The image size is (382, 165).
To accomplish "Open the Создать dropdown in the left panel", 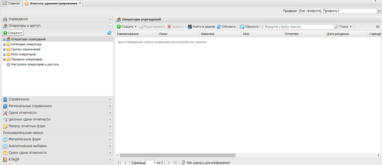I will 13,33.
